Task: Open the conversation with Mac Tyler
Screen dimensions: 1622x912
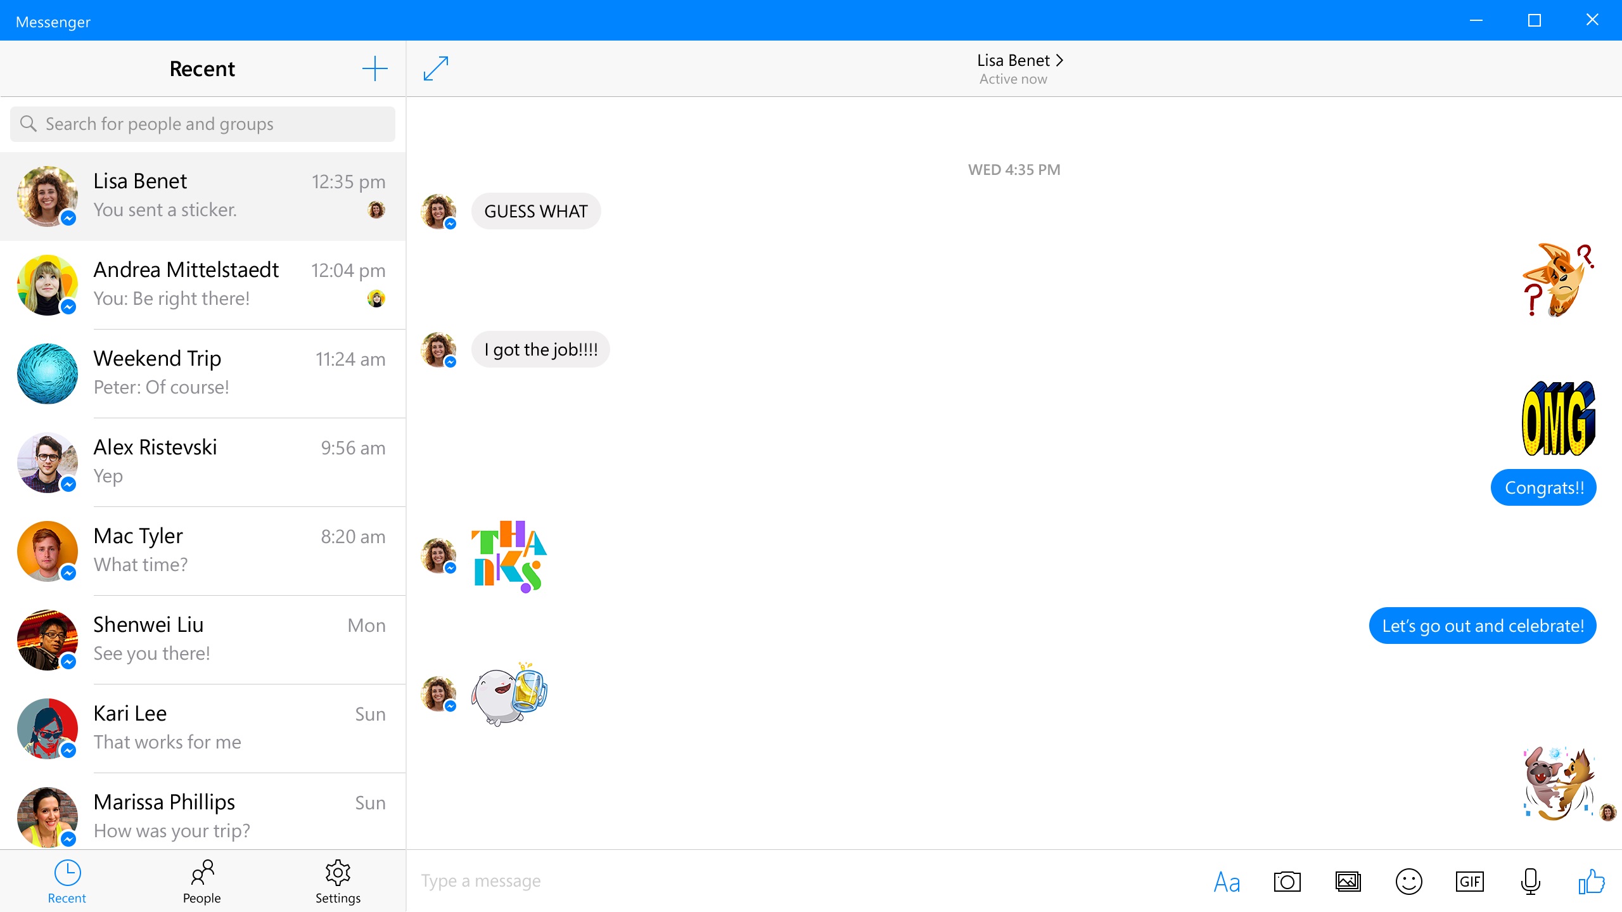Action: [x=201, y=550]
